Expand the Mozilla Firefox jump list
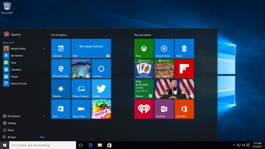 [x=44, y=48]
